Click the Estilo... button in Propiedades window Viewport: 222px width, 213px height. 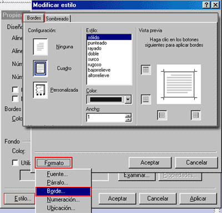(19, 199)
